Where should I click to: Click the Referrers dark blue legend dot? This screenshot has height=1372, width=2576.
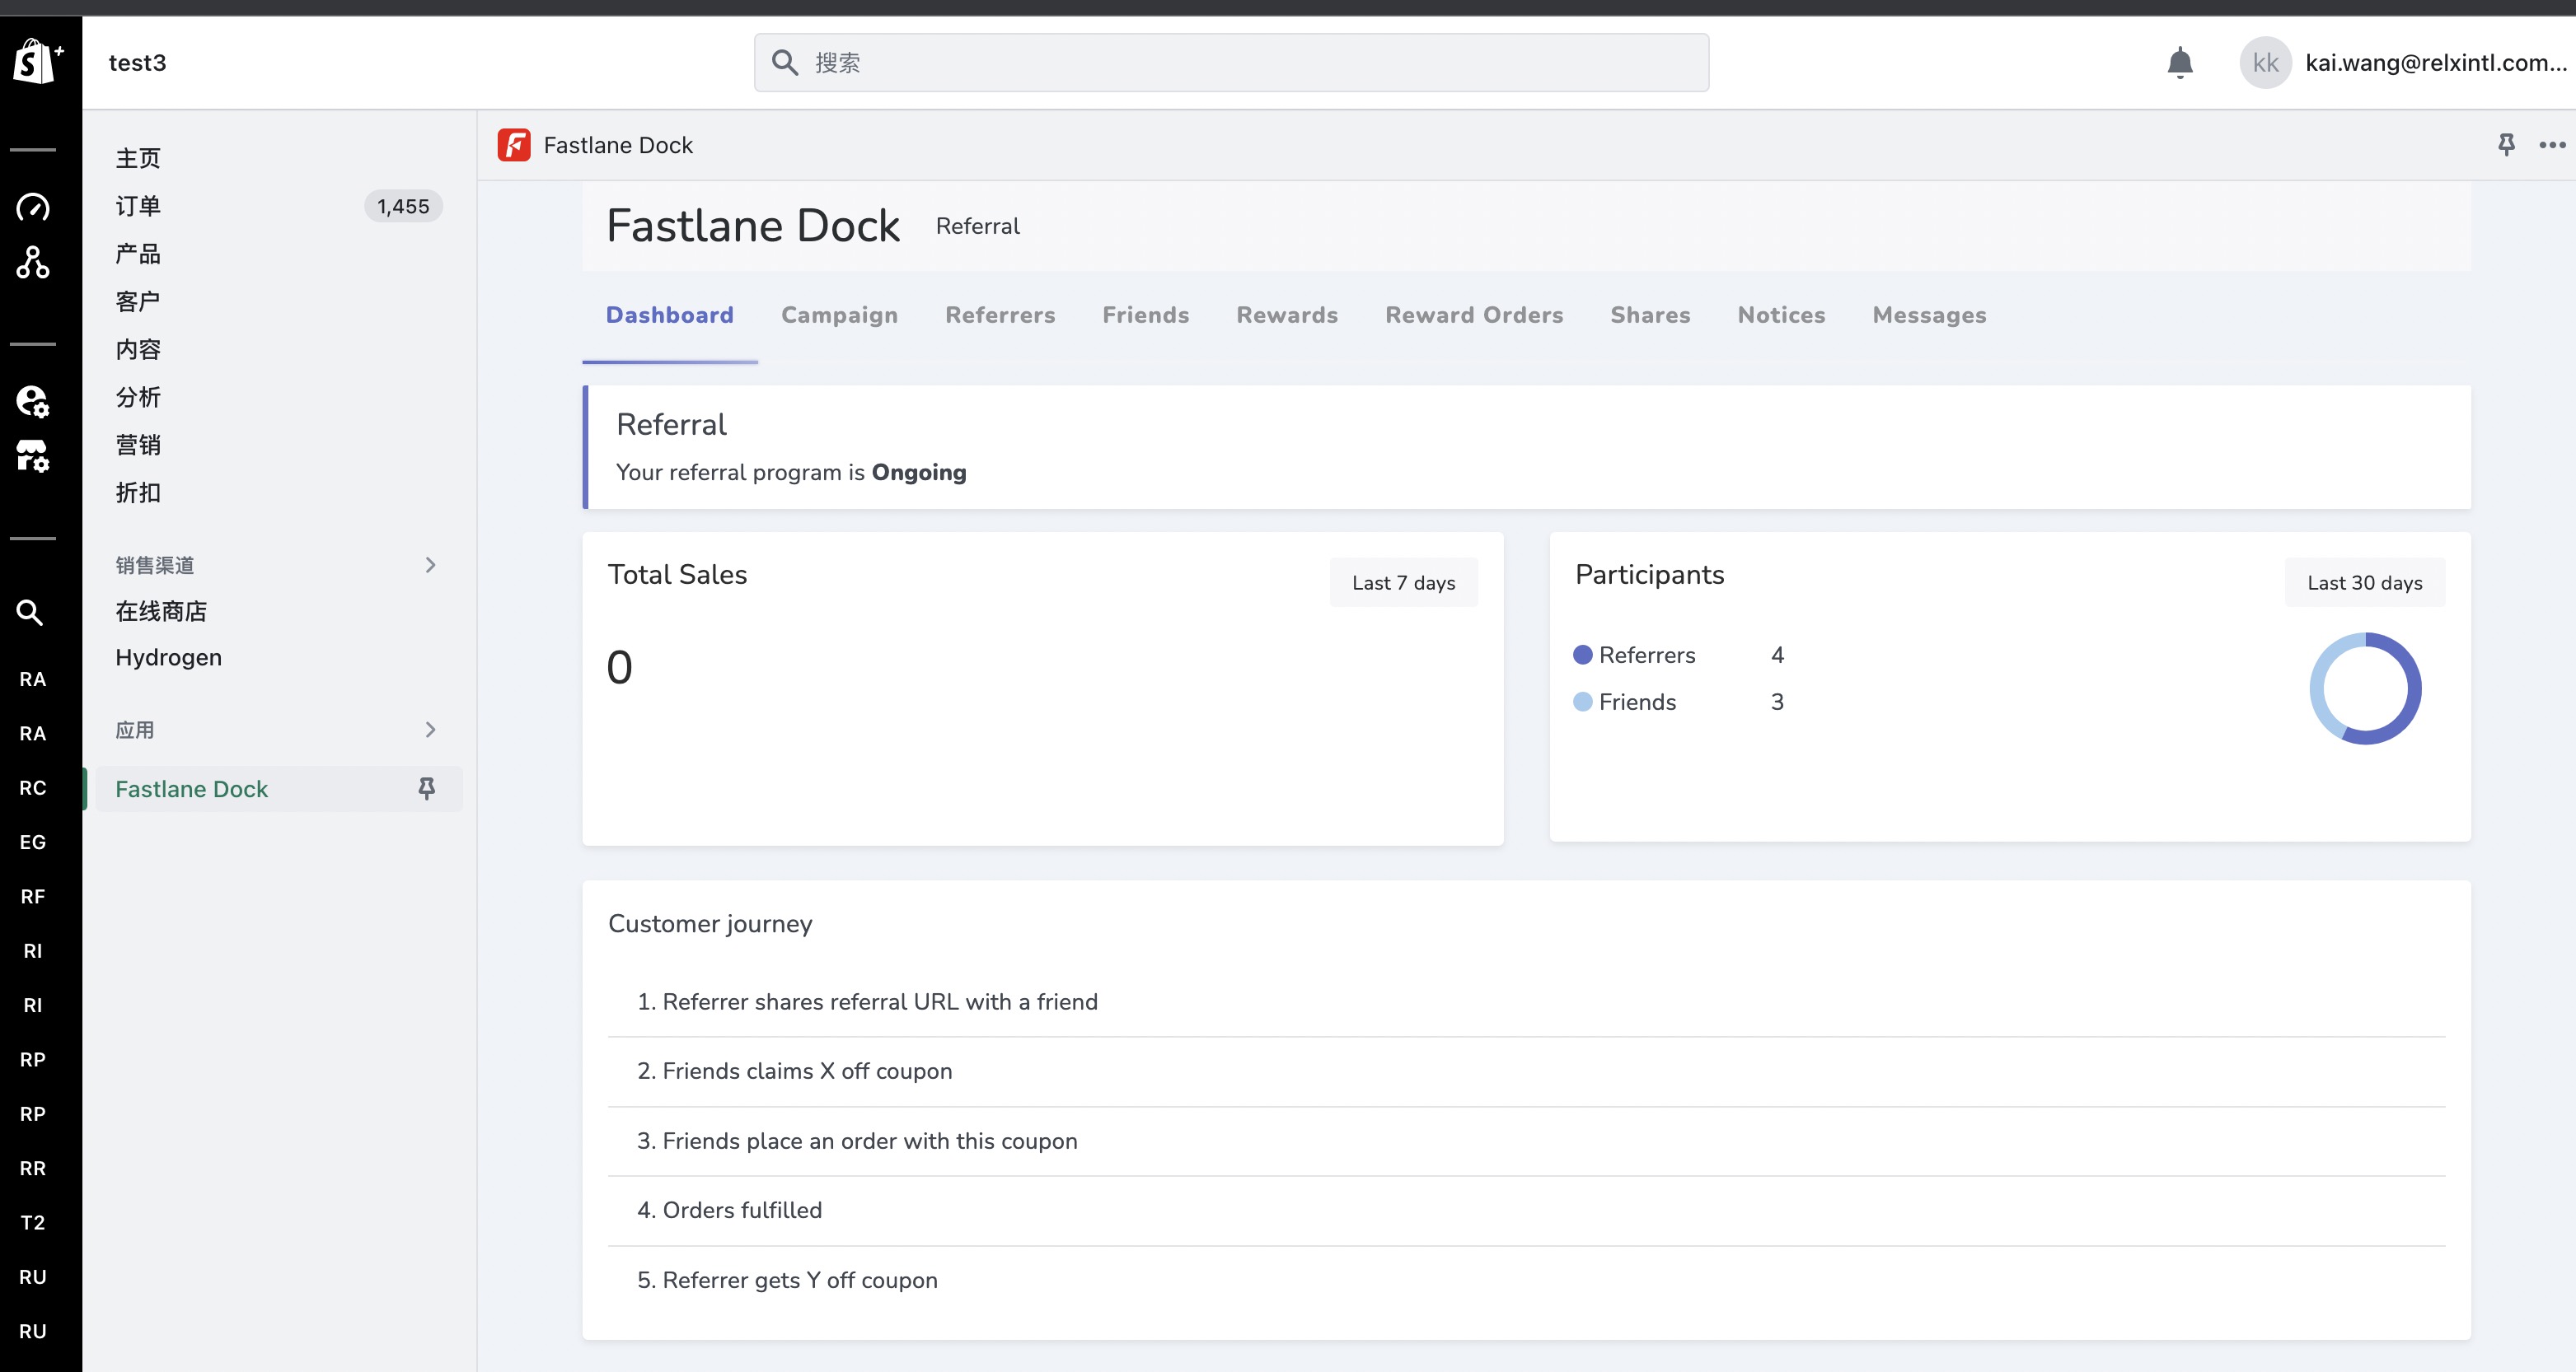click(x=1582, y=655)
